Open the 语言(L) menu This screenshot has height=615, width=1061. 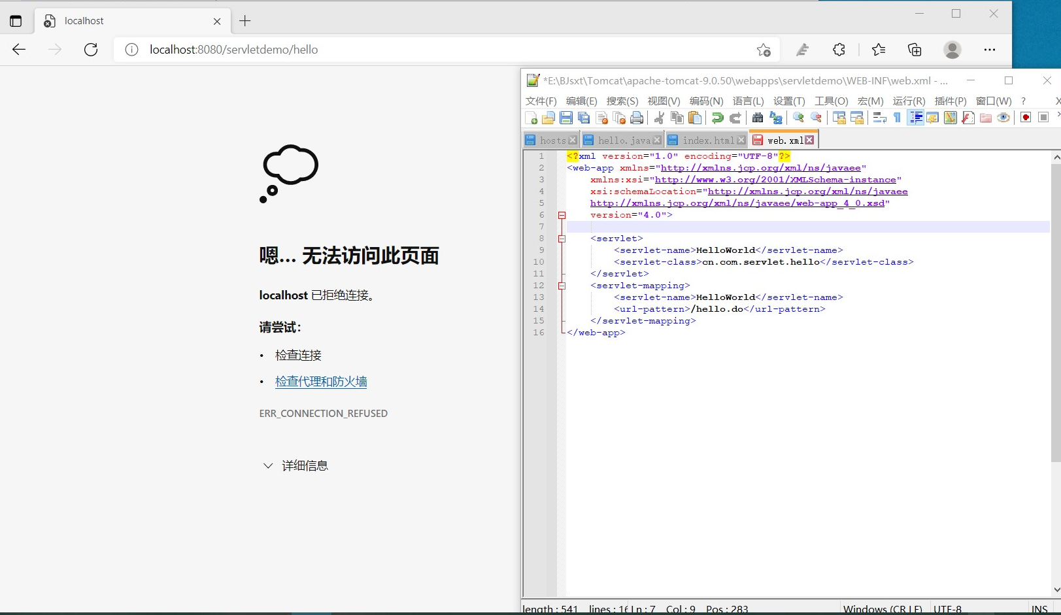pyautogui.click(x=748, y=101)
